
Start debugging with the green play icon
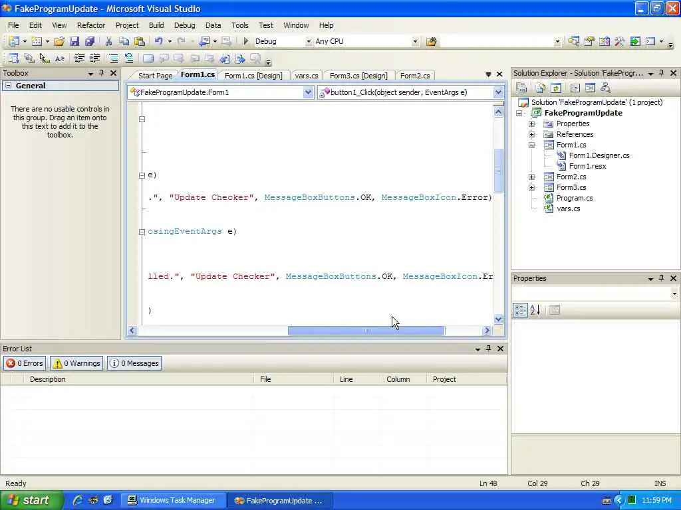tap(246, 41)
